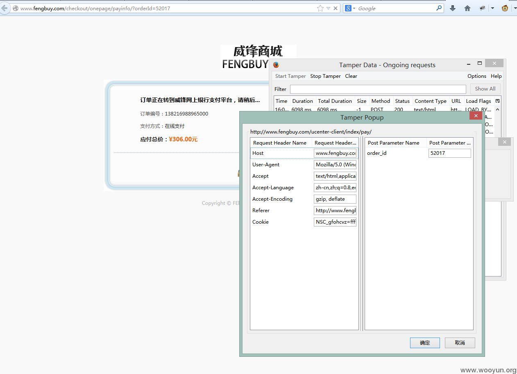The height and width of the screenshot is (374, 517).
Task: Click the Firefox icon in Tamper Data title bar
Action: pos(276,65)
